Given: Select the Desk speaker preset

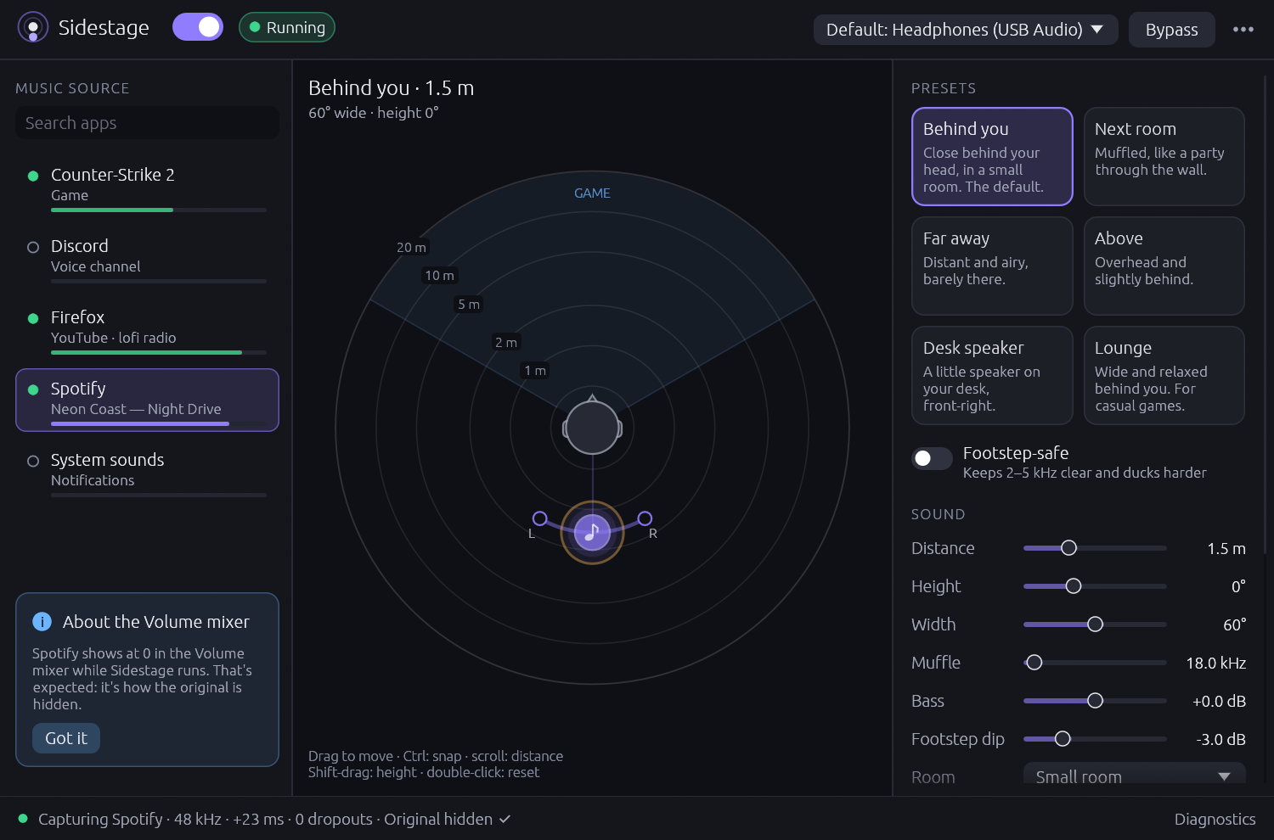Looking at the screenshot, I should [x=992, y=375].
